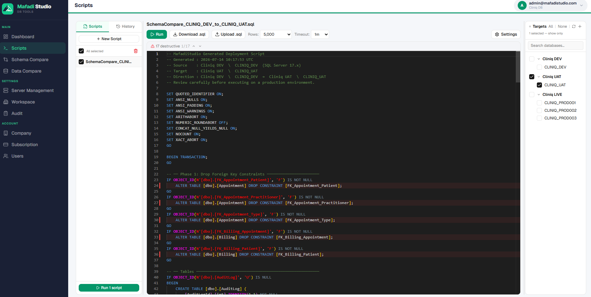Click line 24 destructive marker in gutter

tap(160, 186)
